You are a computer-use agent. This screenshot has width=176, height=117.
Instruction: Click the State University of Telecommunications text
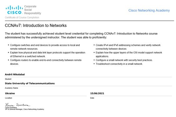pos(30,83)
